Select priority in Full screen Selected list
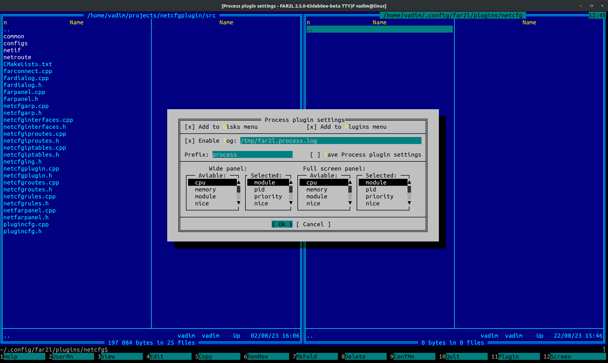Viewport: 608px width, 363px height. pyautogui.click(x=383, y=197)
